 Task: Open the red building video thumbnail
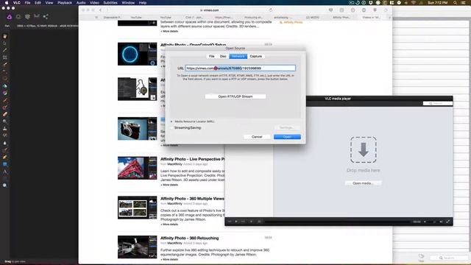pos(138,168)
